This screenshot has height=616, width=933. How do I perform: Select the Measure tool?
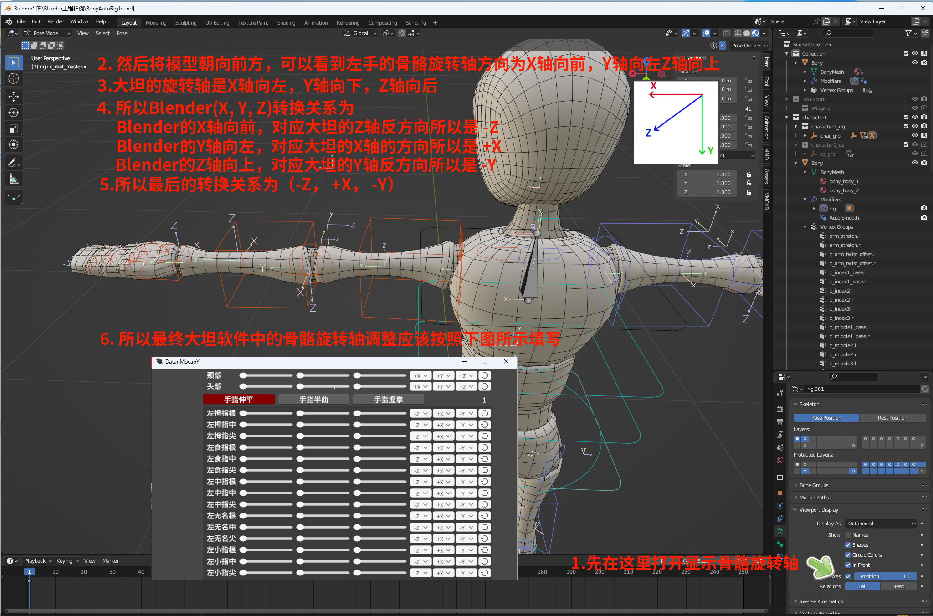[x=14, y=179]
